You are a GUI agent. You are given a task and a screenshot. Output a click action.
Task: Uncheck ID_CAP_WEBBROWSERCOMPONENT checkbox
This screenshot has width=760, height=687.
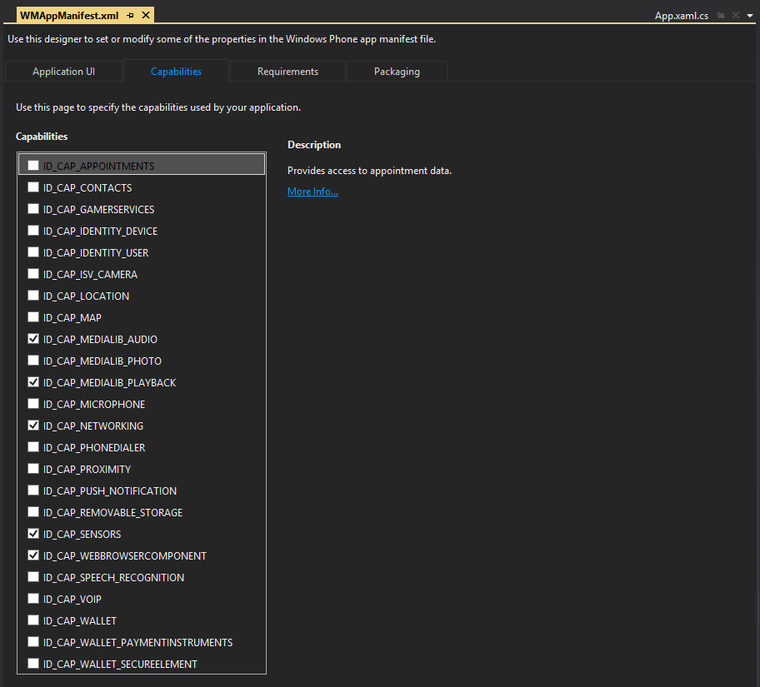(33, 555)
